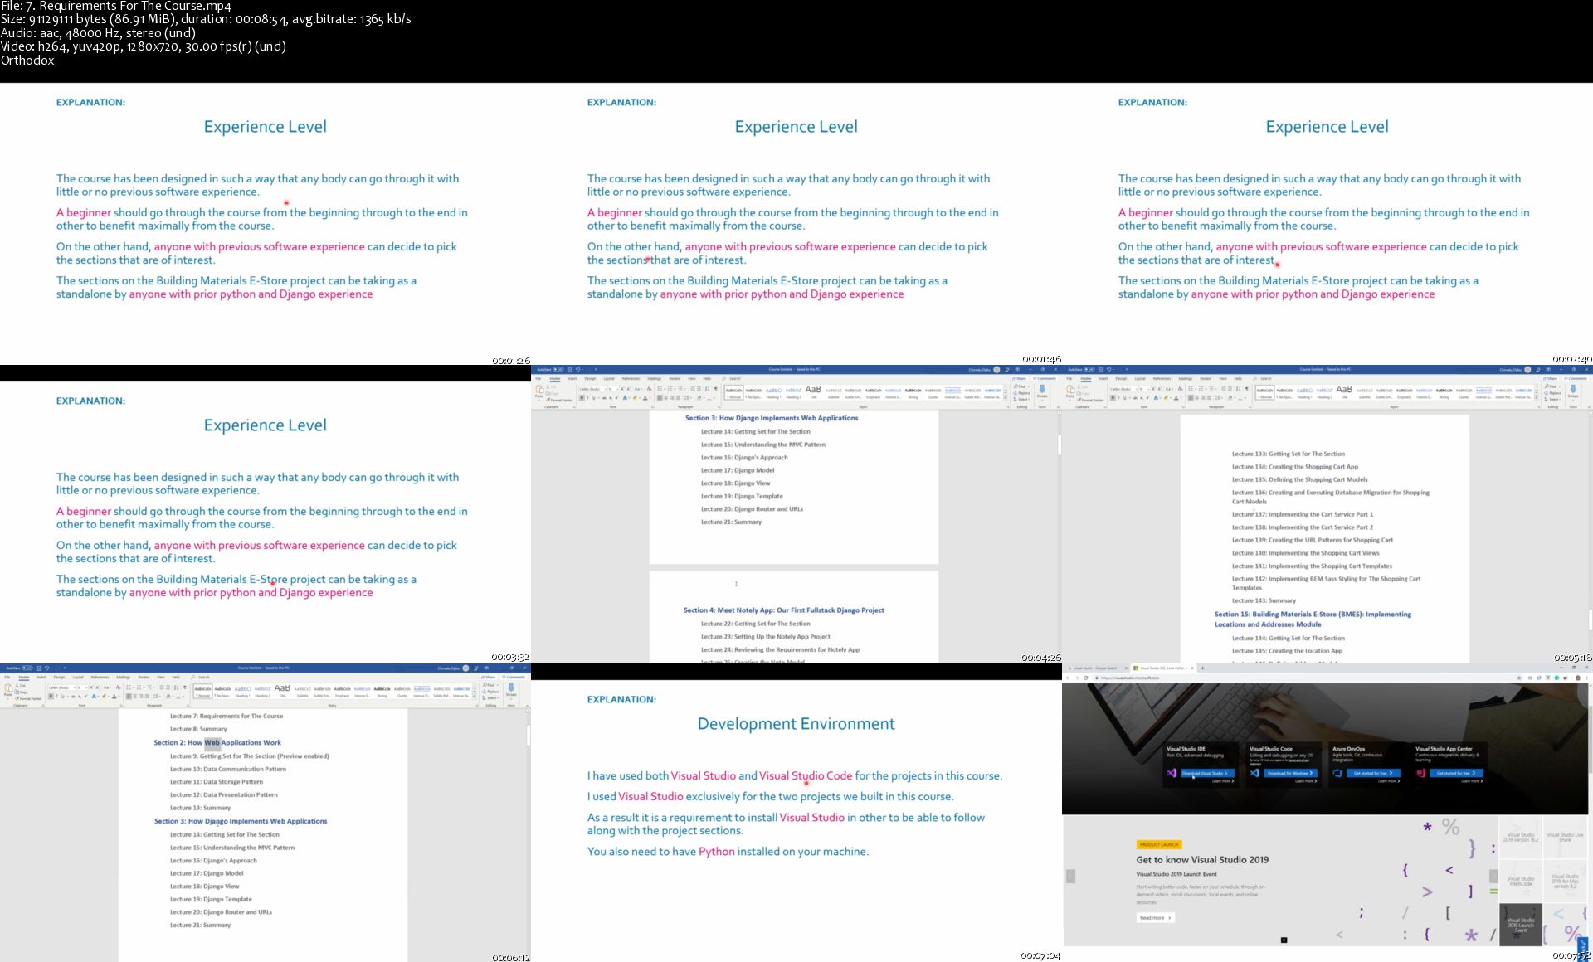The image size is (1593, 962).
Task: Open the Select dropdown in the 00:04:26 Word ribbon
Action: click(x=1029, y=399)
